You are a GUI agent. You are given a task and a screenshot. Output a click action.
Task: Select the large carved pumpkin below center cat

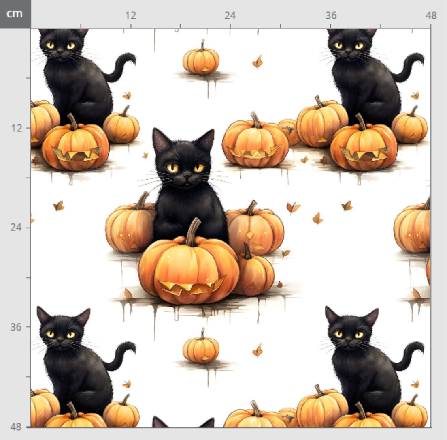[189, 271]
